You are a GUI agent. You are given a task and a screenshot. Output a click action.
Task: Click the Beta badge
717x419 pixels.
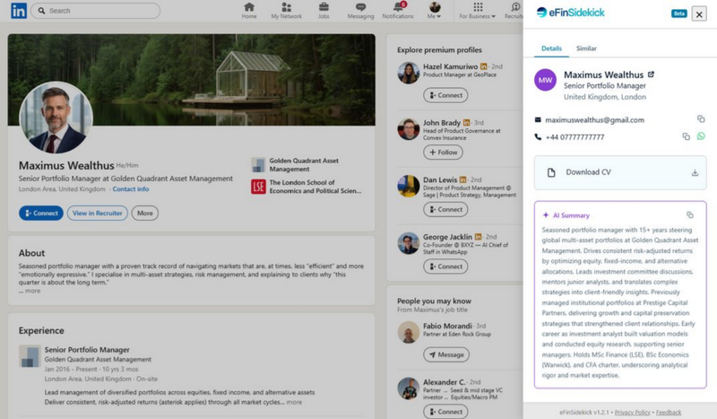point(679,13)
